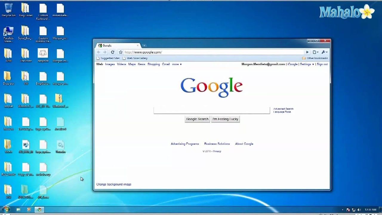
Task: Open the new tab dropdown plus
Action: 144,45
